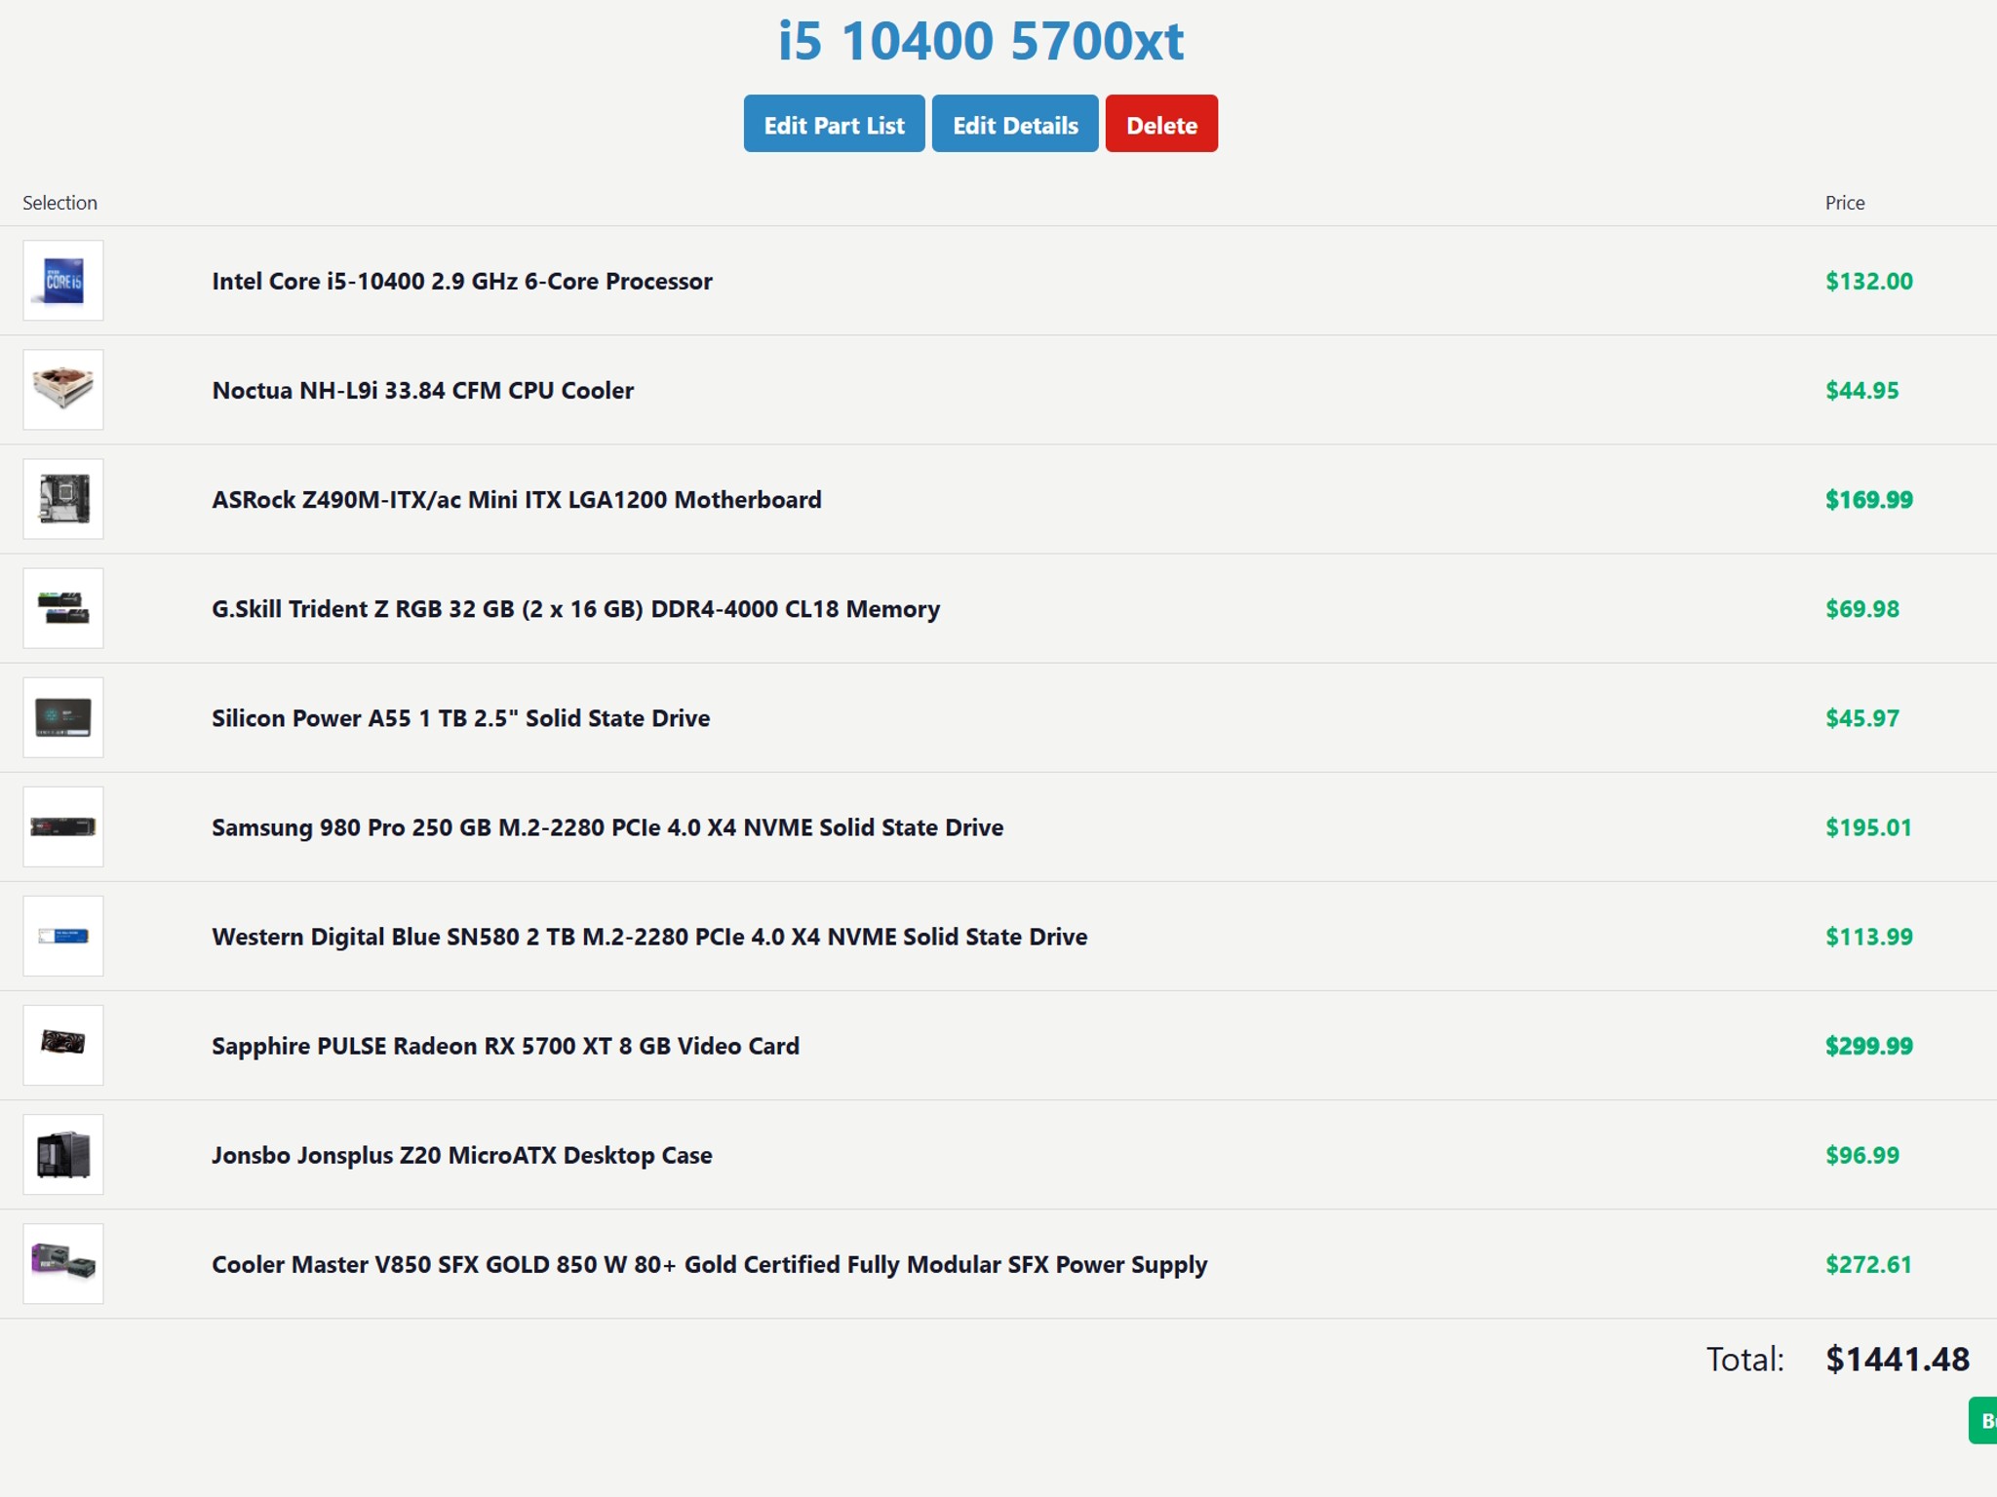
Task: Open Samsung 980 Pro 250 GB NVME link
Action: point(607,827)
